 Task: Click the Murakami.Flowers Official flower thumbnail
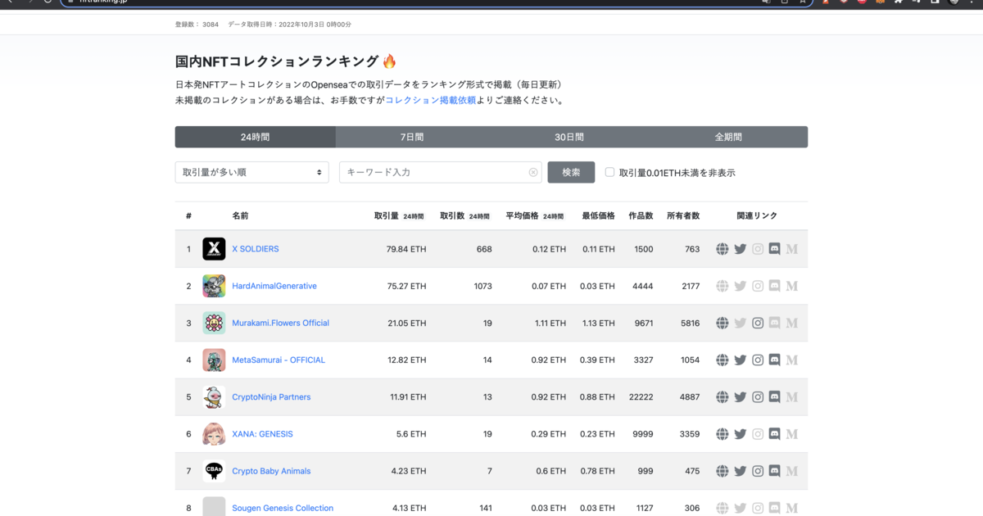pyautogui.click(x=214, y=323)
